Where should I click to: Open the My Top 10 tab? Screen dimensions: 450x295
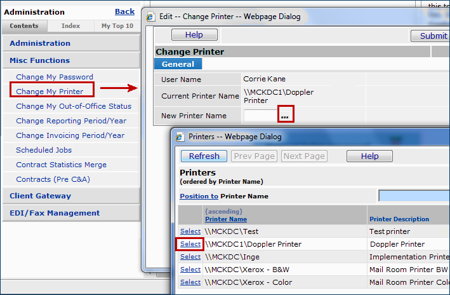(117, 26)
